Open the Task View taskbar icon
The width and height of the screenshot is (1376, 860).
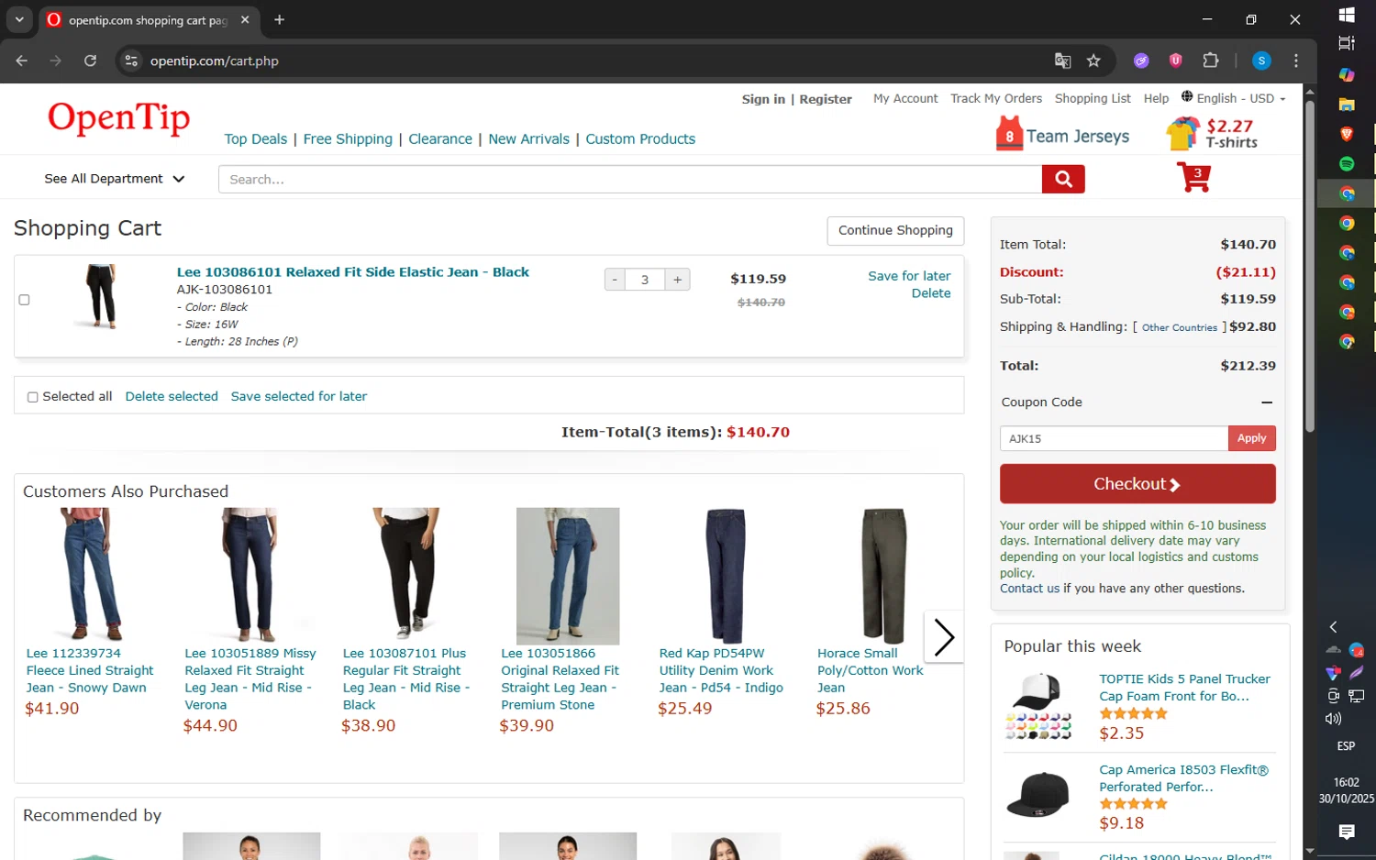pyautogui.click(x=1347, y=43)
